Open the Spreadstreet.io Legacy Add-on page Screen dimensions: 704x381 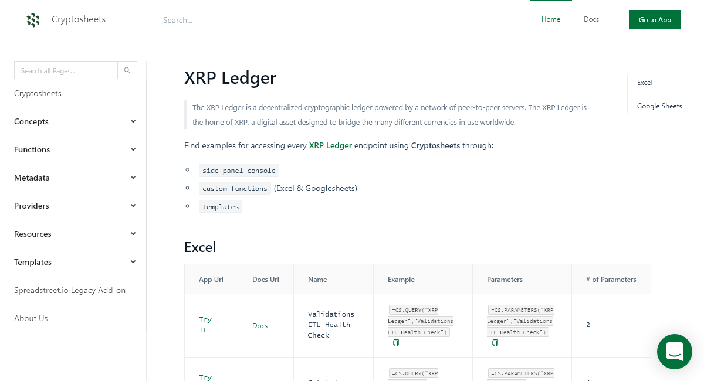pyautogui.click(x=70, y=290)
